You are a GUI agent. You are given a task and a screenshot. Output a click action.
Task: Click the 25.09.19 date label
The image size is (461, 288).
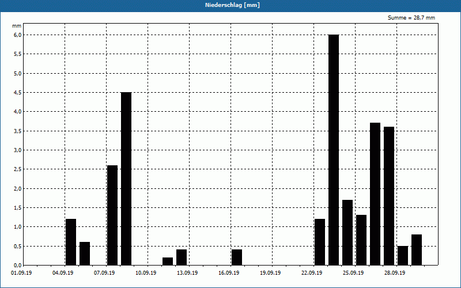tap(353, 273)
